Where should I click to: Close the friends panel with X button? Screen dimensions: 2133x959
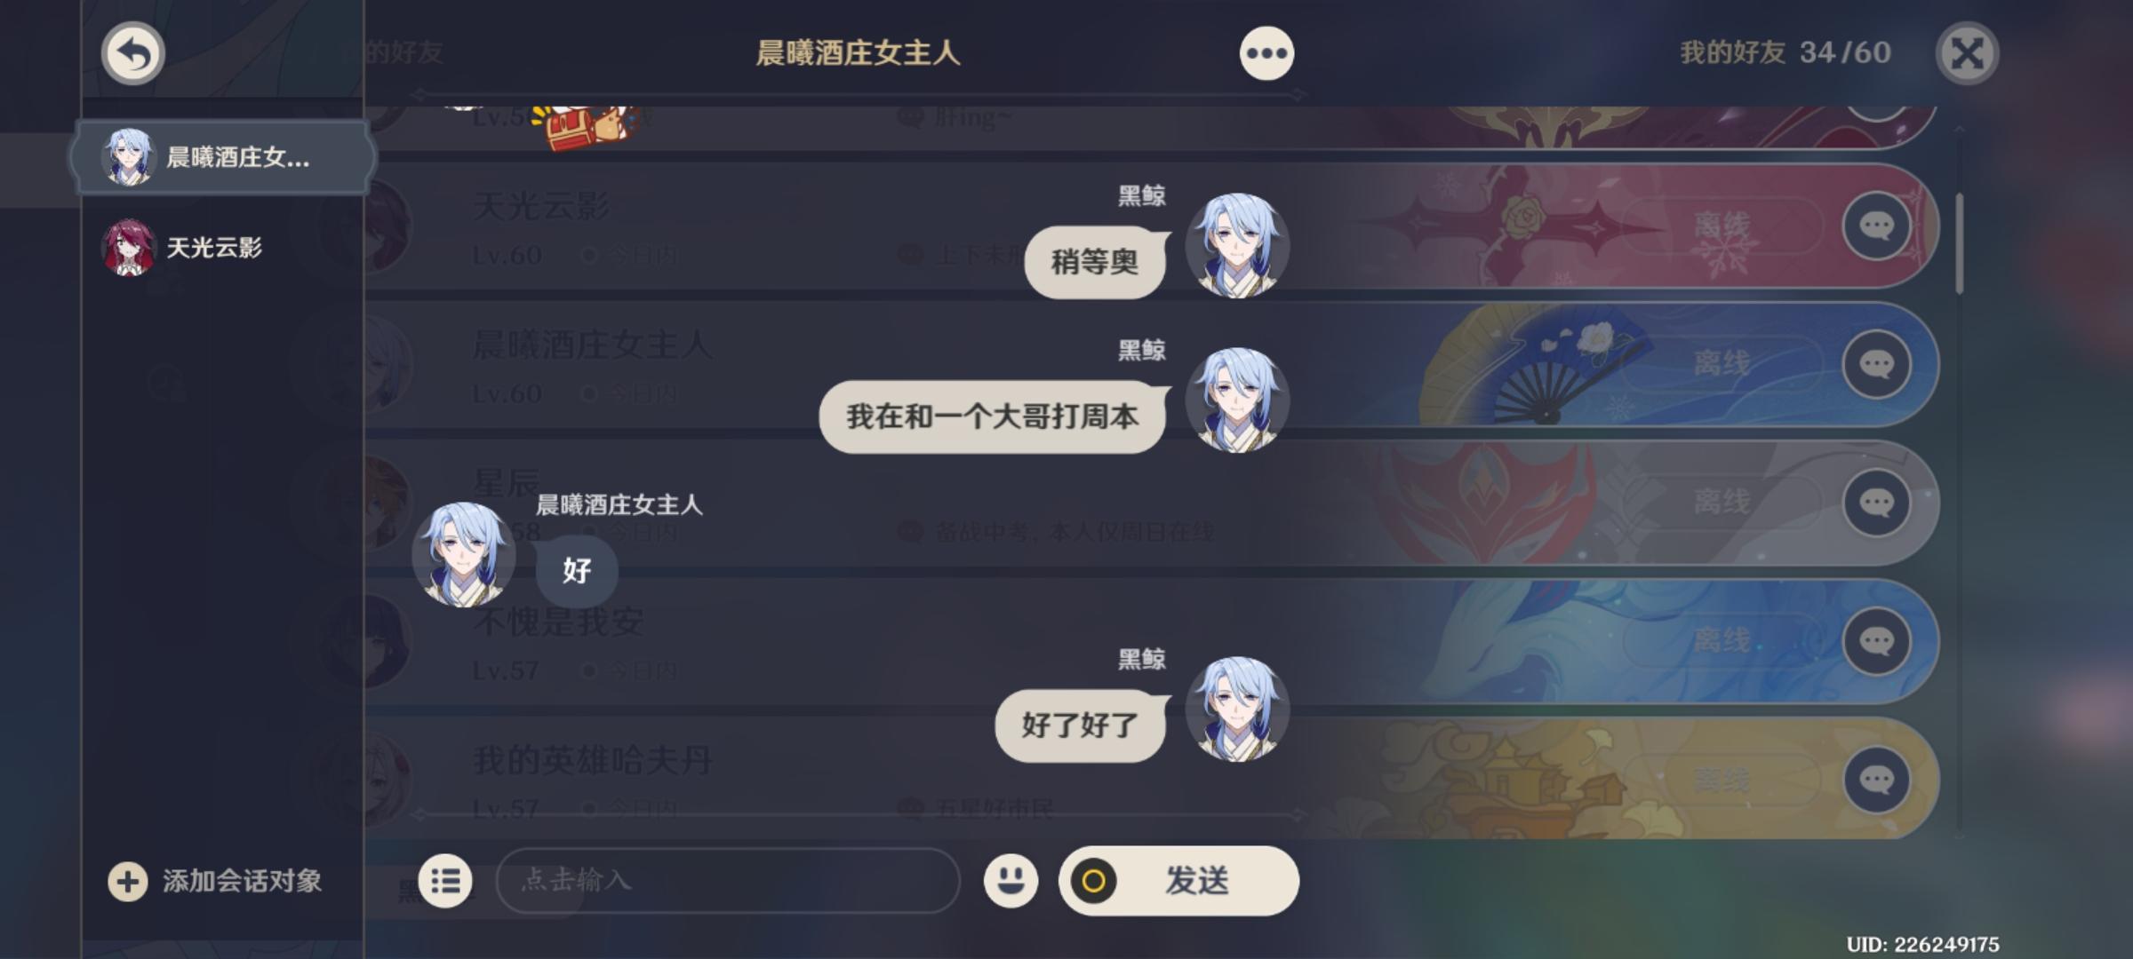pyautogui.click(x=1967, y=53)
